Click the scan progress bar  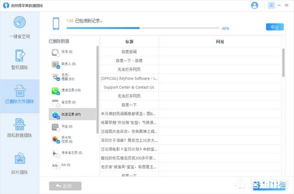tap(143, 28)
